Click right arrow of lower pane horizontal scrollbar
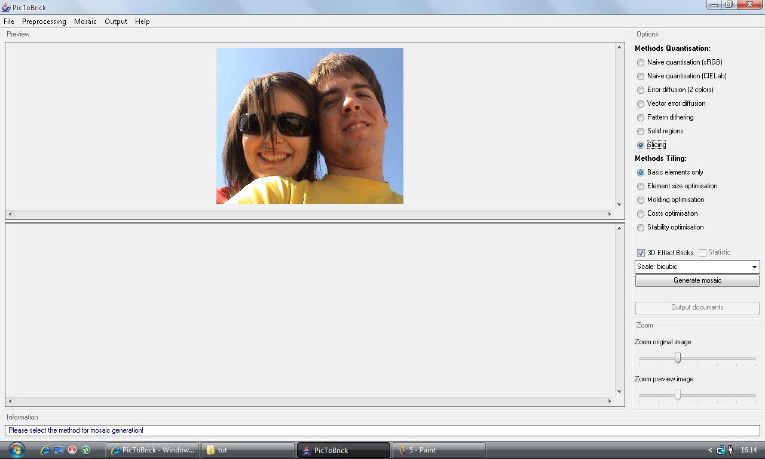Viewport: 765px width, 459px height. click(x=610, y=401)
